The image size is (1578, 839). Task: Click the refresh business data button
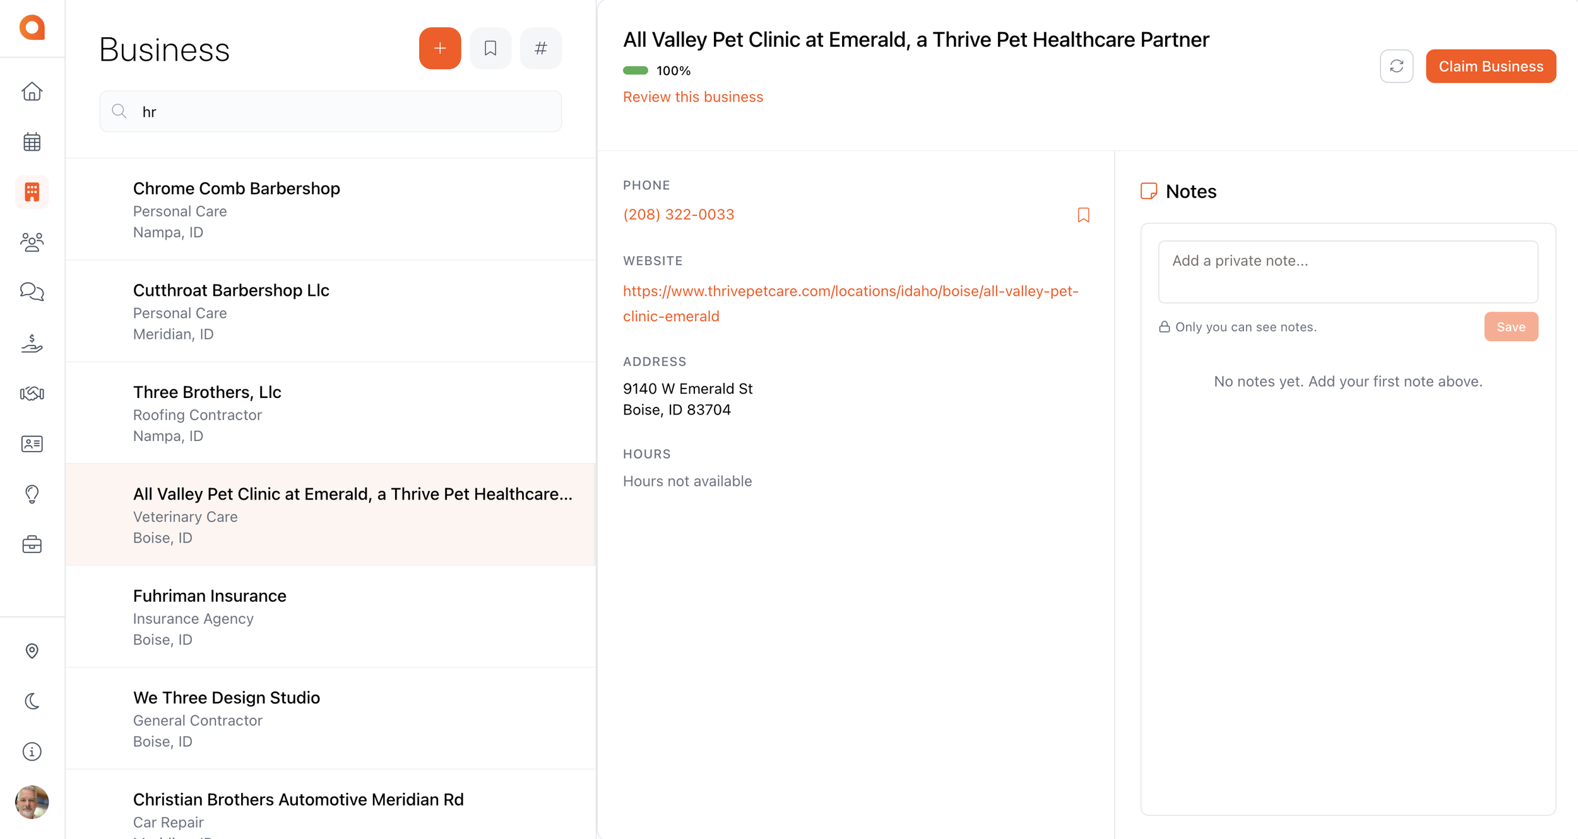click(x=1396, y=66)
